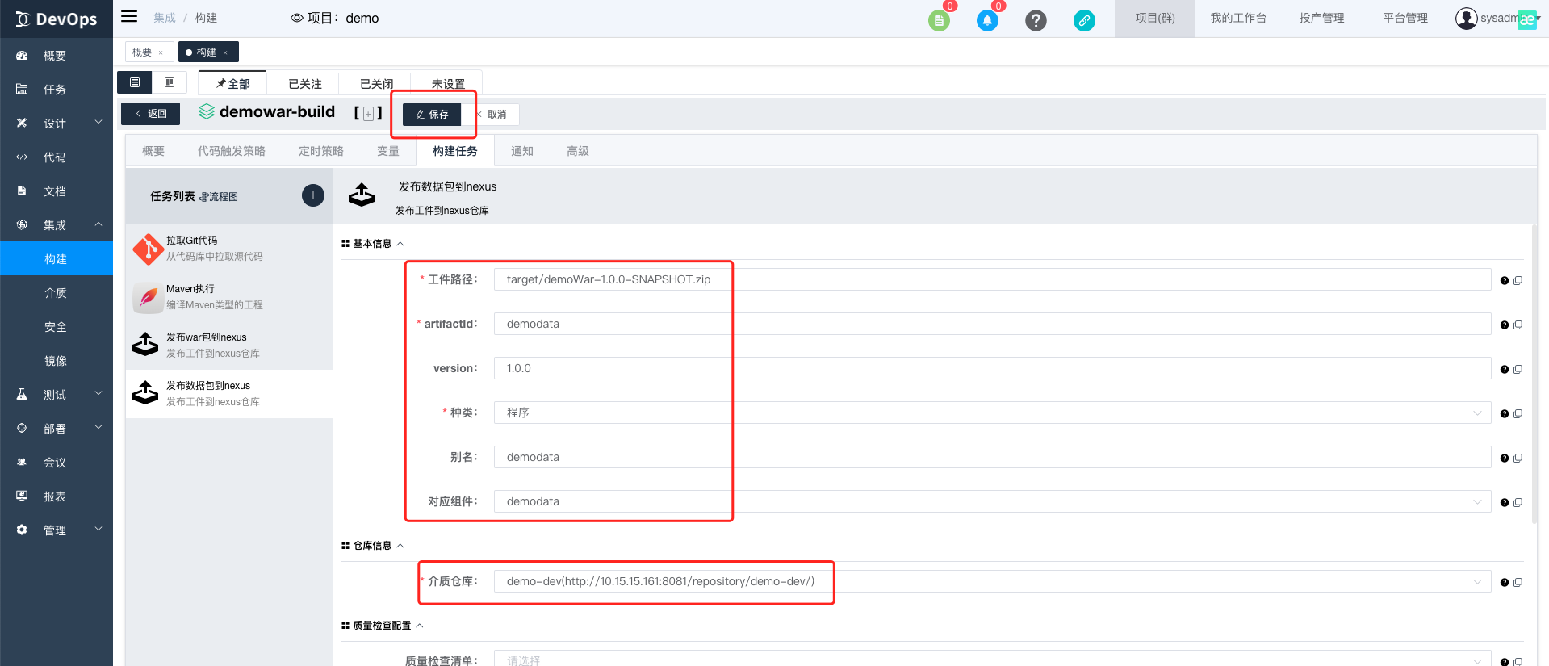
Task: Click the copy icon for 对应组件
Action: click(x=1518, y=503)
